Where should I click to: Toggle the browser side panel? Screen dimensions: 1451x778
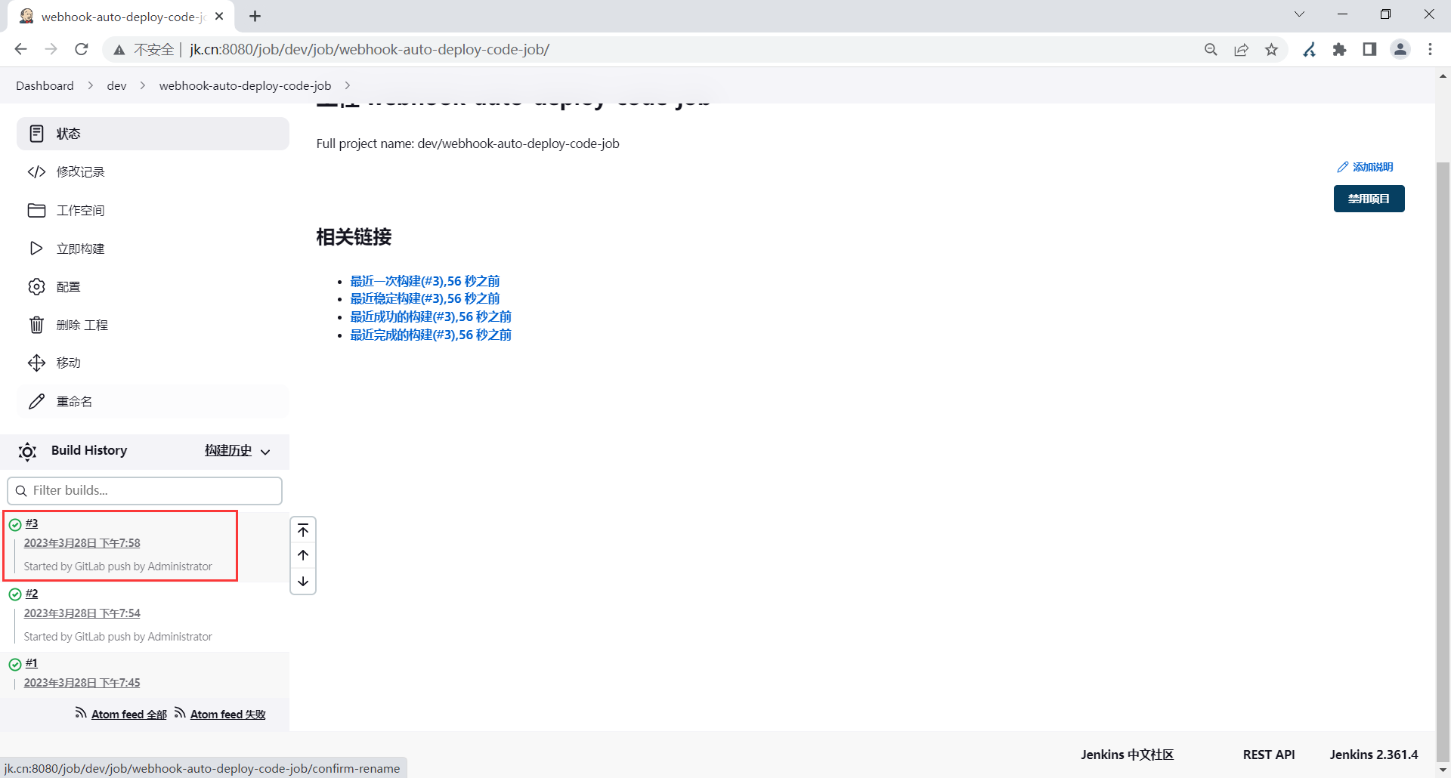pos(1369,50)
